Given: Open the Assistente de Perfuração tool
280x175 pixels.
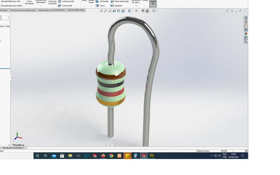Looking at the screenshot, I should [x=41, y=2].
